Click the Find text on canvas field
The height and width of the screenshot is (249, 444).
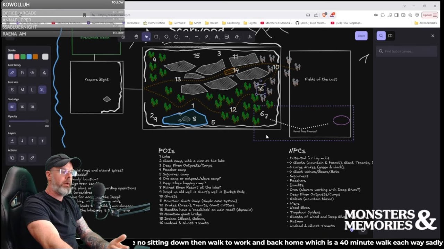[407, 51]
